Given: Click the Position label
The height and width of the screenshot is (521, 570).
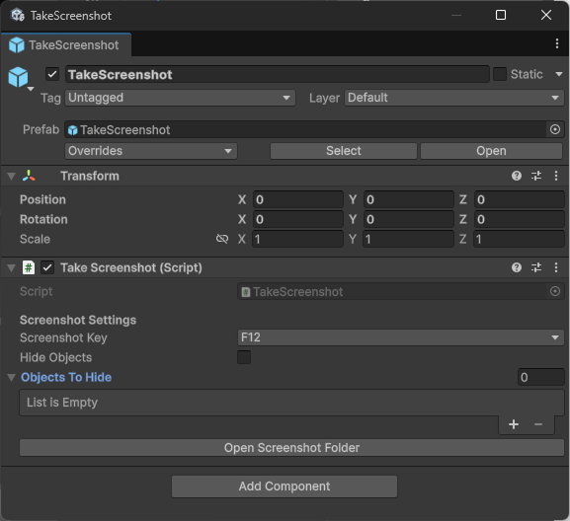Looking at the screenshot, I should [x=42, y=199].
